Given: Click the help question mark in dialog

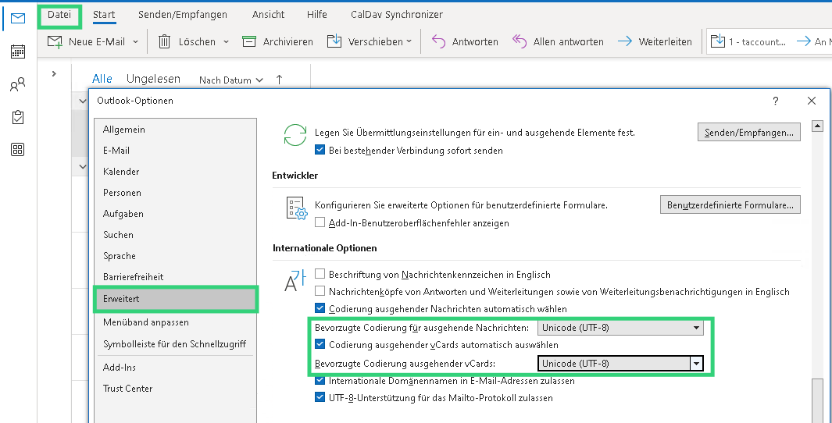Looking at the screenshot, I should tap(775, 101).
